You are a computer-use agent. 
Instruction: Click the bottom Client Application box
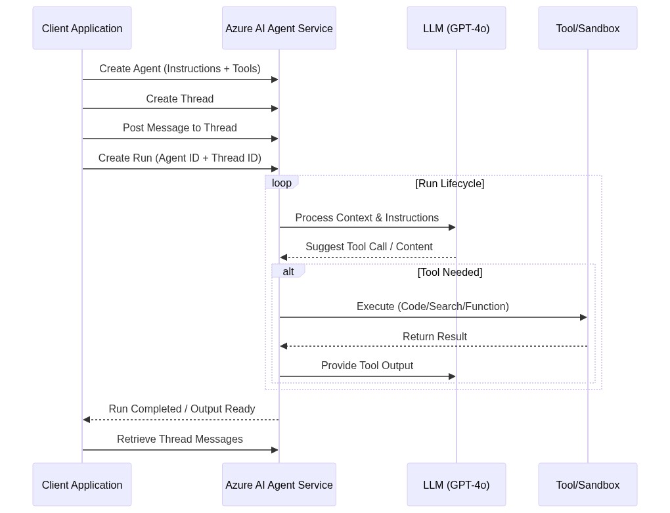point(82,485)
